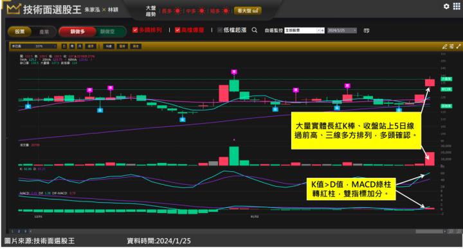
Task: Go to page 1 in bottom pager
Action: point(12,231)
